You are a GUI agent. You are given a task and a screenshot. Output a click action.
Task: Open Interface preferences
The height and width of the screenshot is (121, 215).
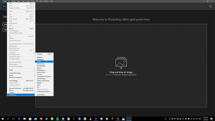(x=44, y=57)
